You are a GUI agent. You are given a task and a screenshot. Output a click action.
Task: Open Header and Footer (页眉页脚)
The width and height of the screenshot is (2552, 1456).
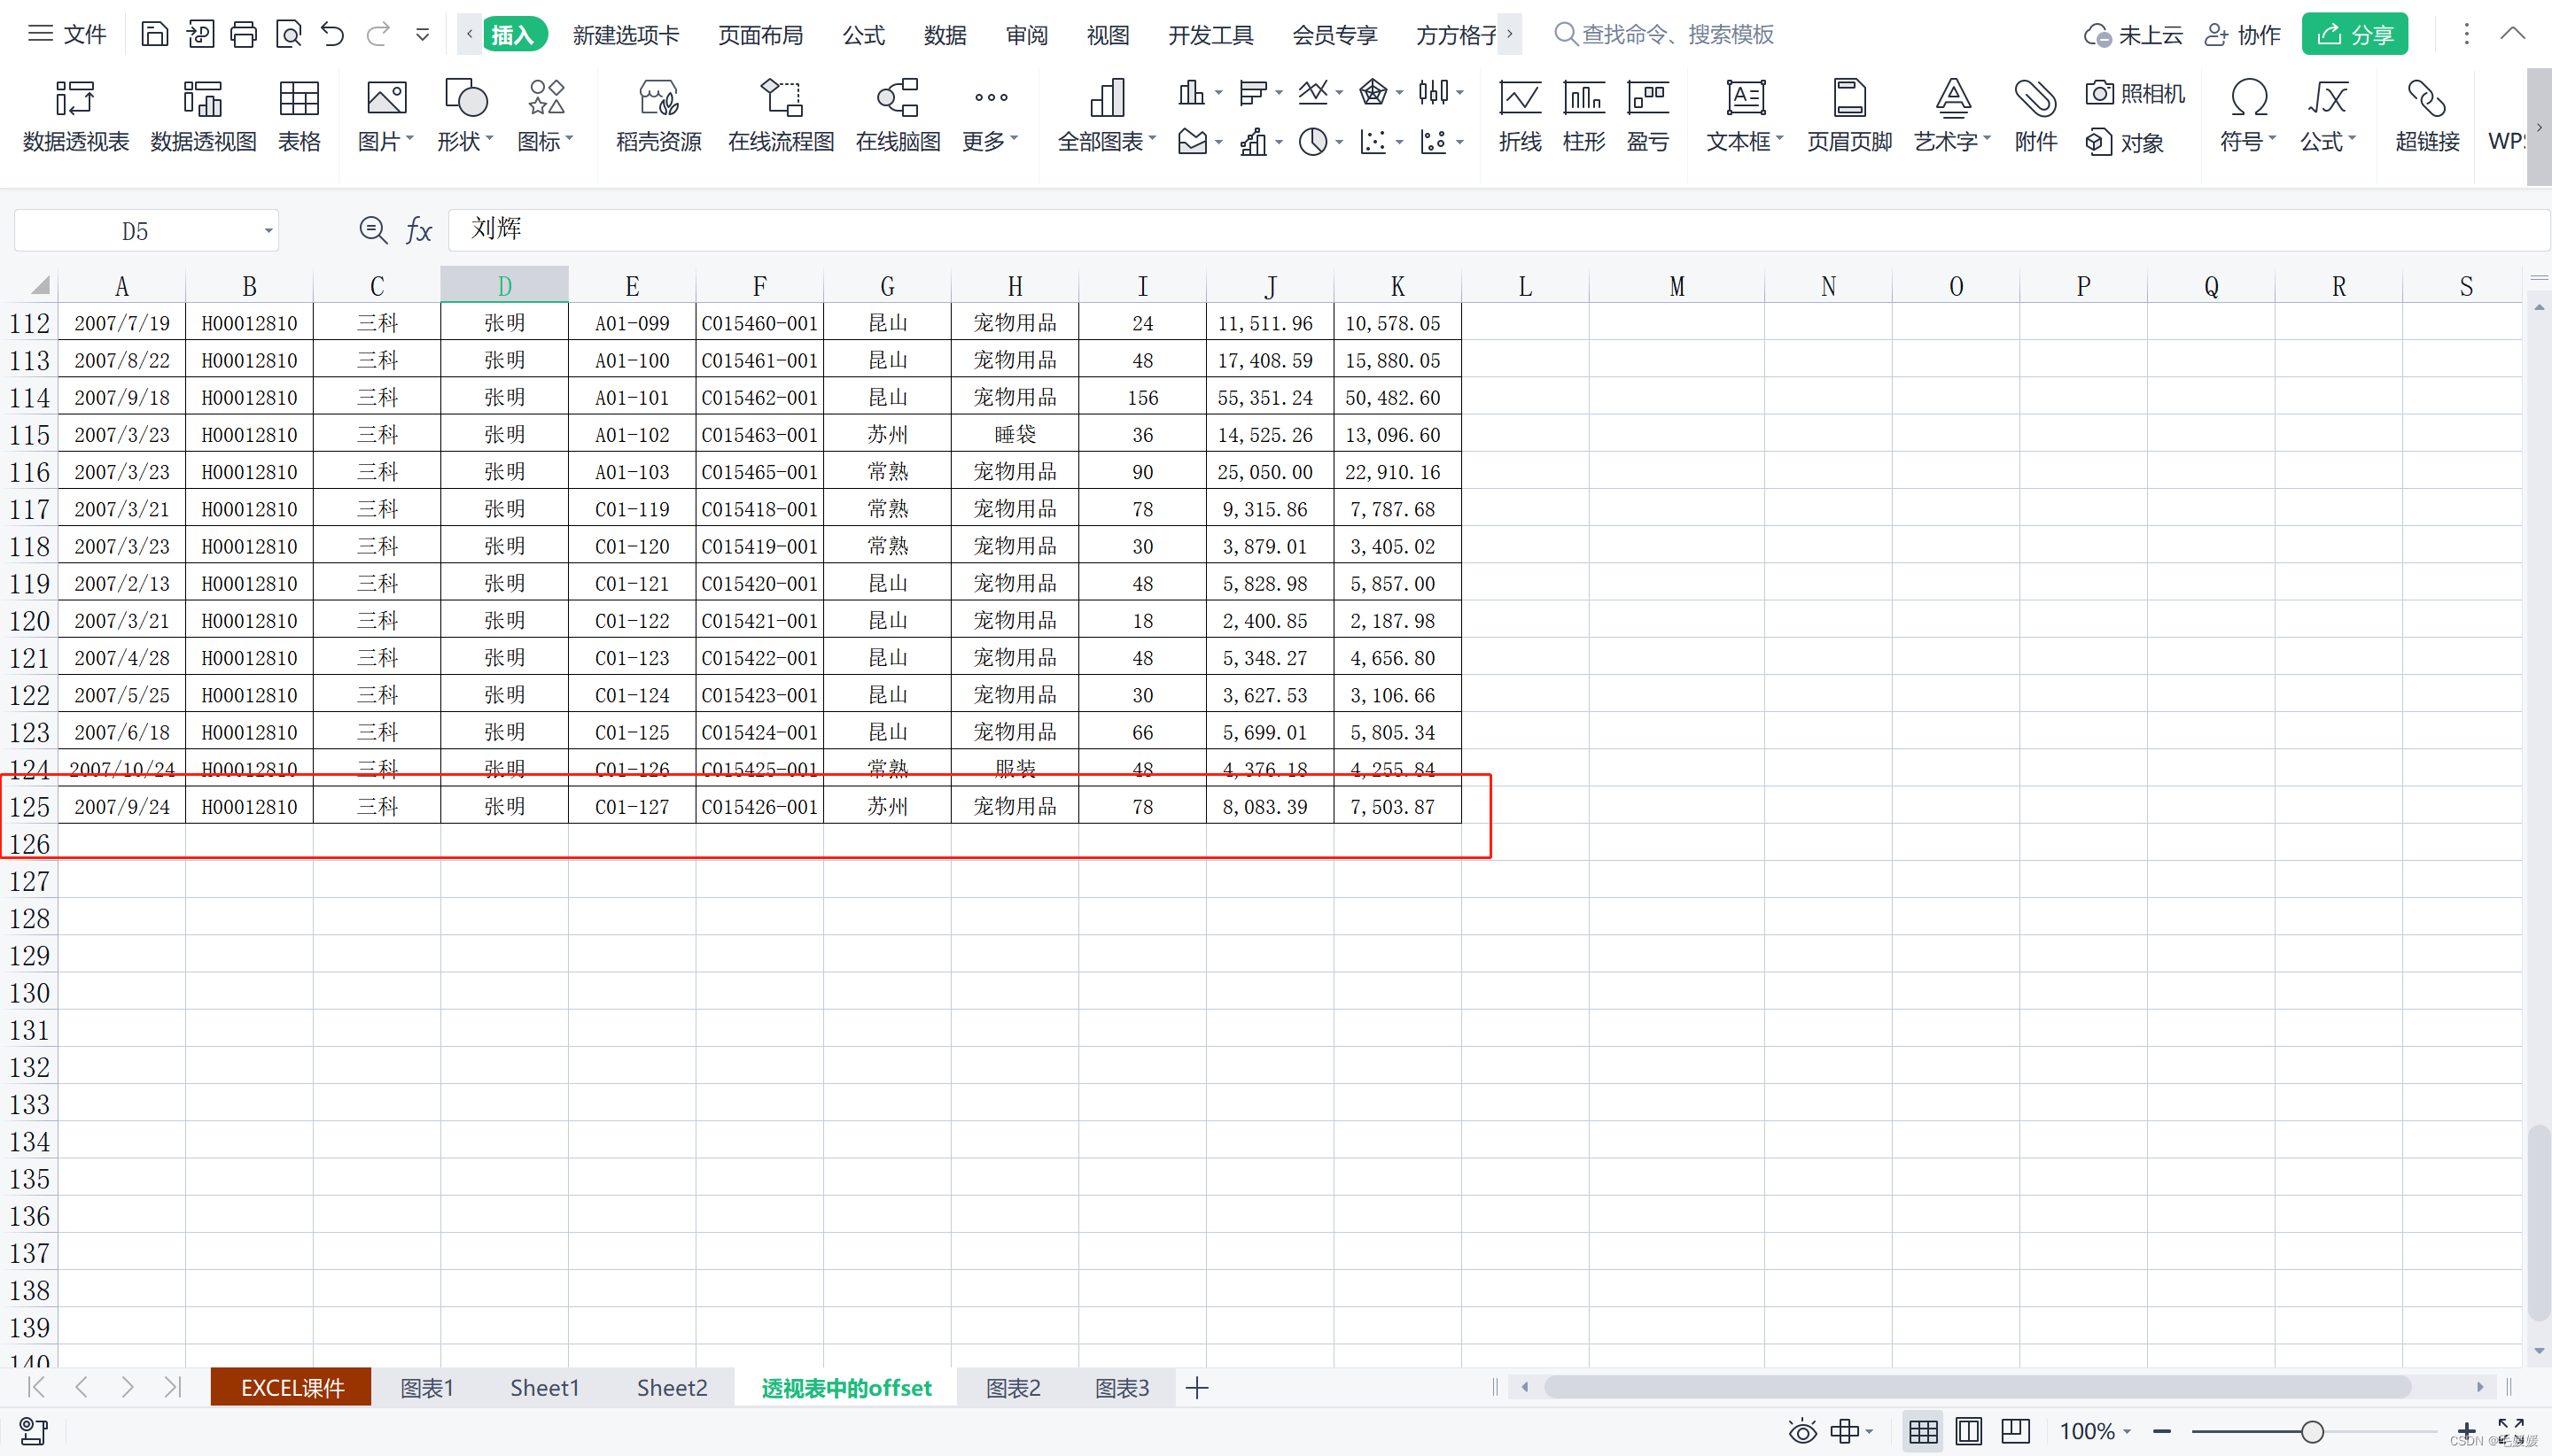coord(1848,116)
